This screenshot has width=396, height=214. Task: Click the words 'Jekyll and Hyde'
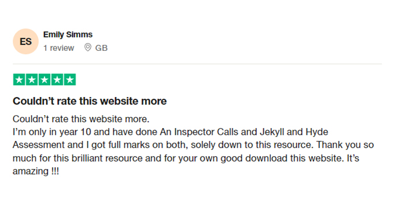(294, 132)
